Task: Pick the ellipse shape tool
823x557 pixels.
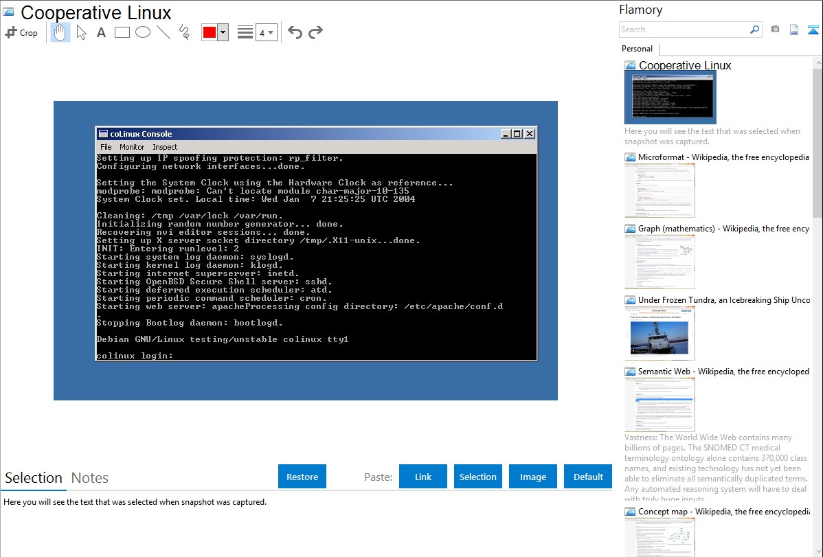Action: pos(143,32)
